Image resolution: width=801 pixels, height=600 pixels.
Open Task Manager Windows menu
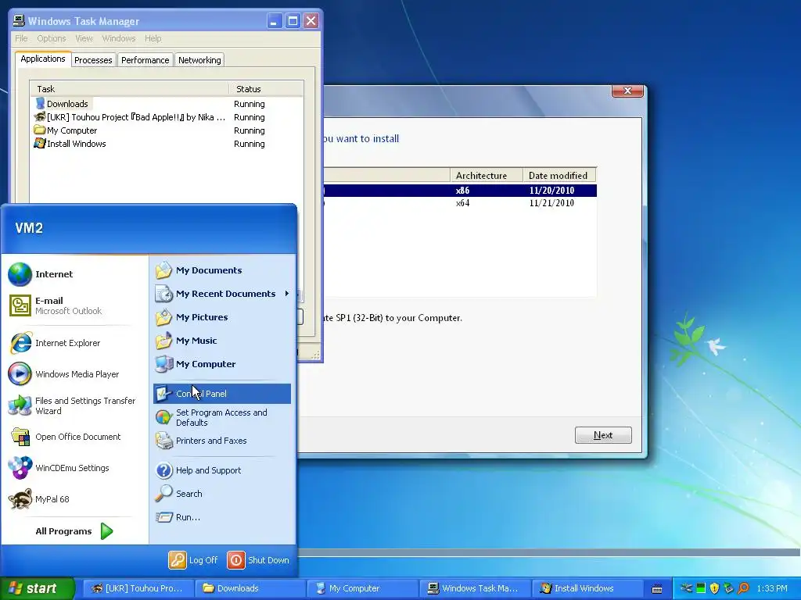point(119,38)
